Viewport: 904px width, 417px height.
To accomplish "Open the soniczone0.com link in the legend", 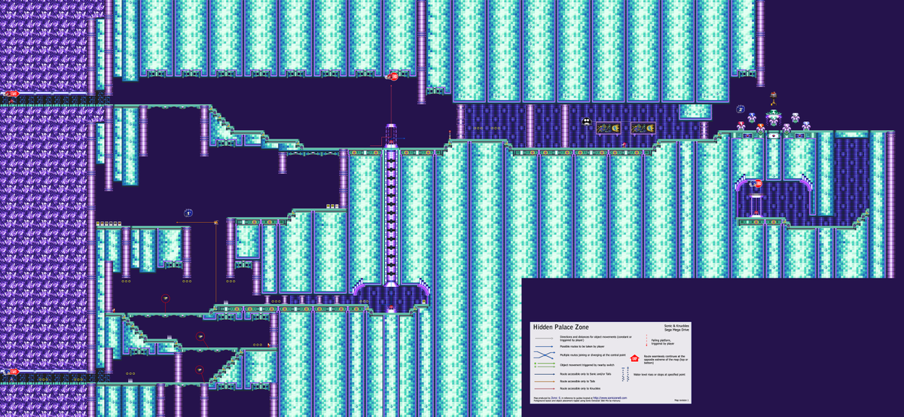I will (610, 397).
